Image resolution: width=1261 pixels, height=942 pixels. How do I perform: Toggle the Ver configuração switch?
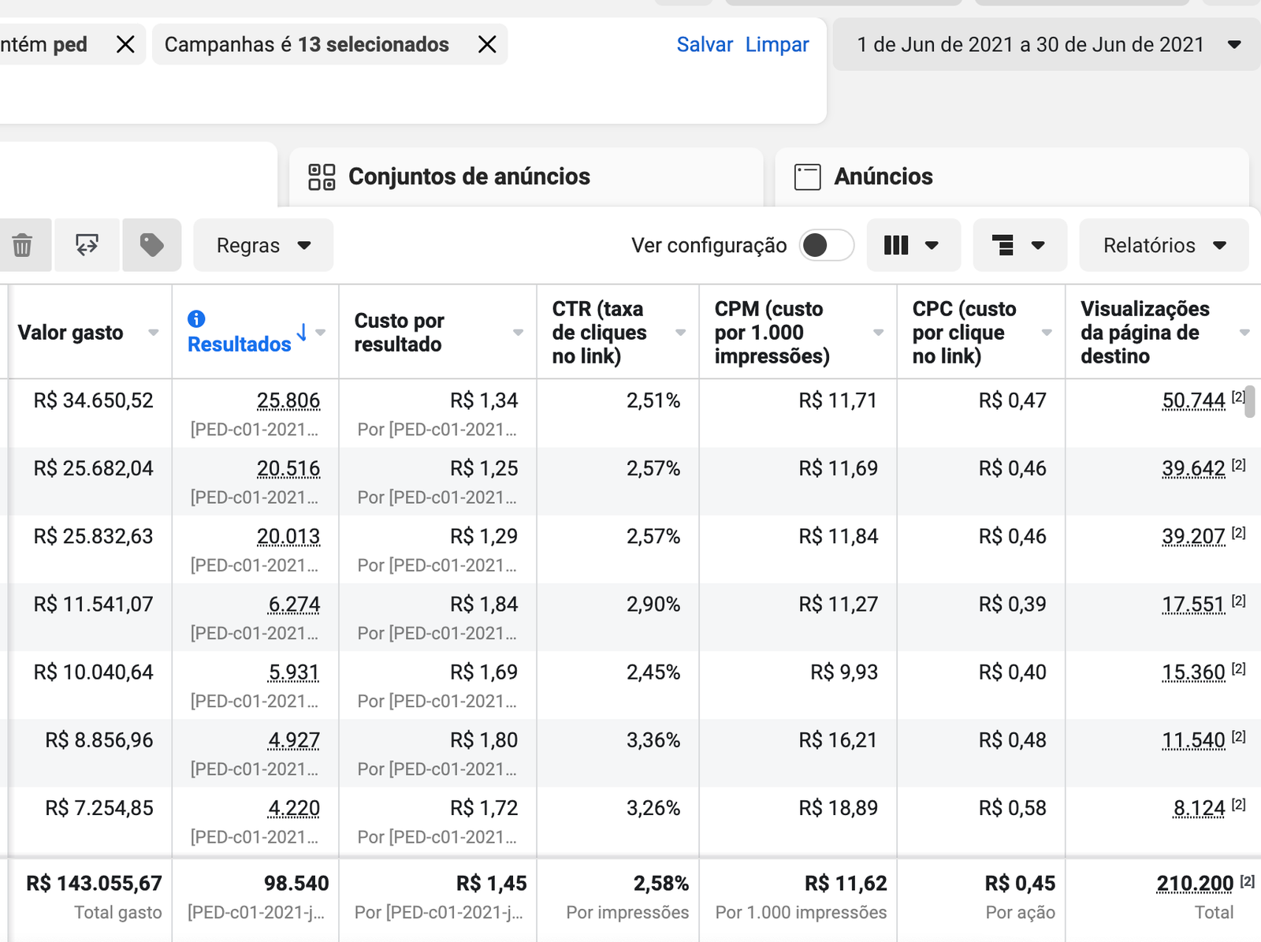(826, 245)
